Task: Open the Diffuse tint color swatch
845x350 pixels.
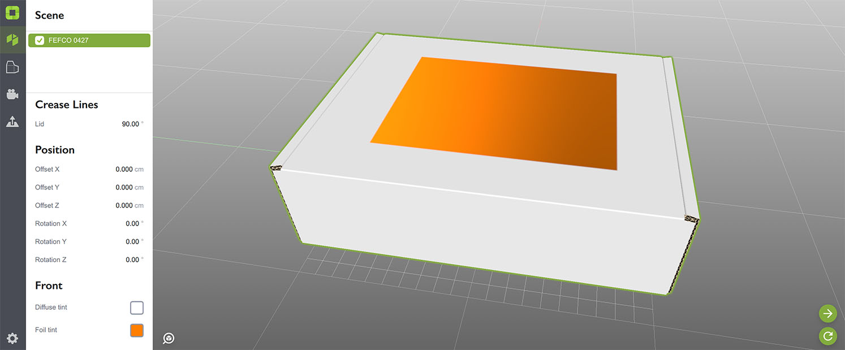Action: tap(137, 308)
